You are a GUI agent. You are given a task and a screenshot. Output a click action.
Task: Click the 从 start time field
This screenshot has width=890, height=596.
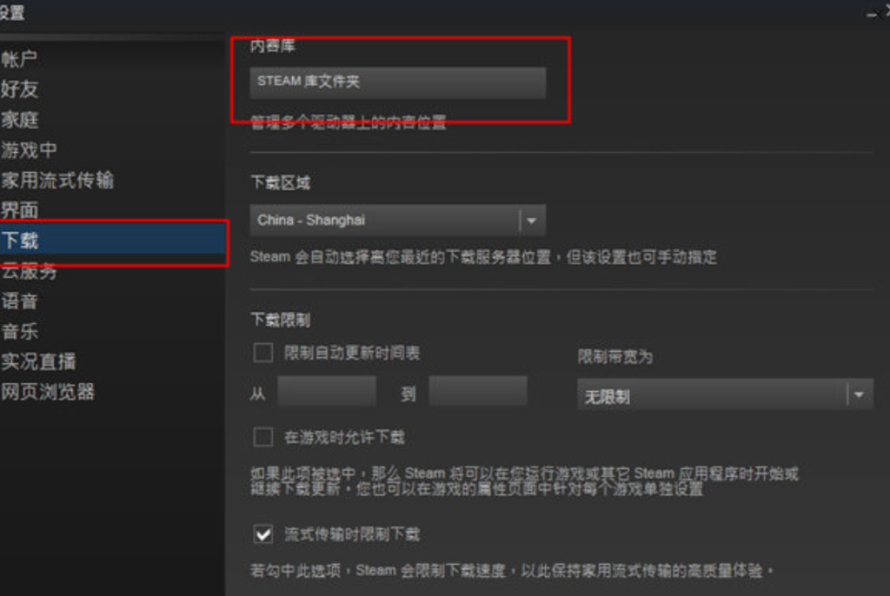click(x=327, y=391)
